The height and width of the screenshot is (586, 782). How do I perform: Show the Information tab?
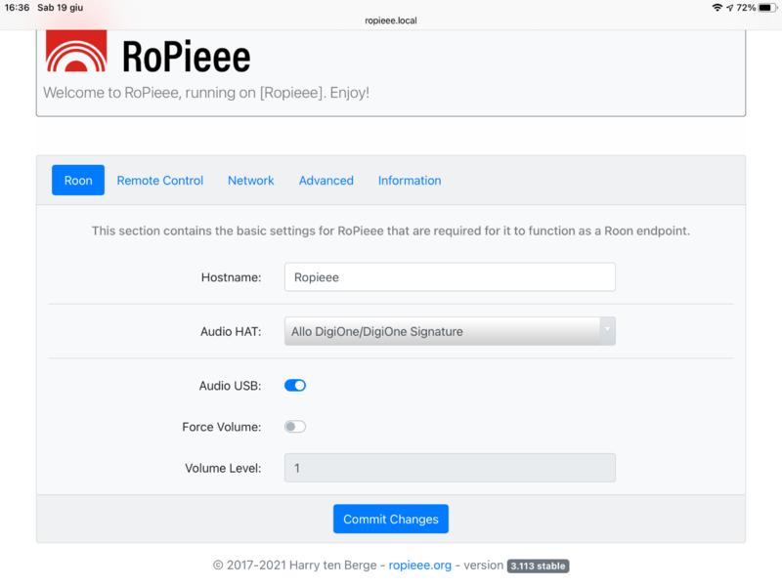[410, 181]
